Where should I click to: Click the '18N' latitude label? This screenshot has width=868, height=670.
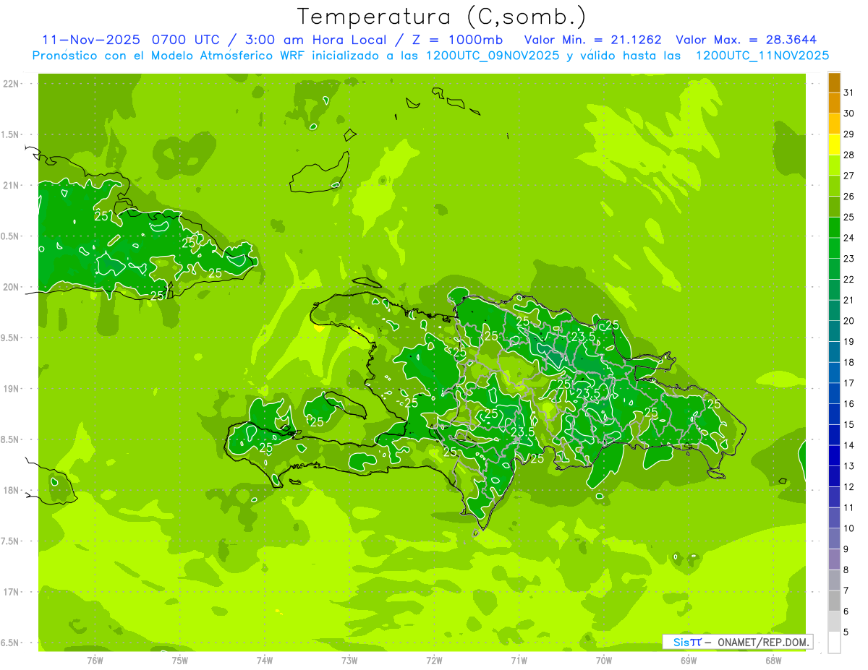click(12, 490)
